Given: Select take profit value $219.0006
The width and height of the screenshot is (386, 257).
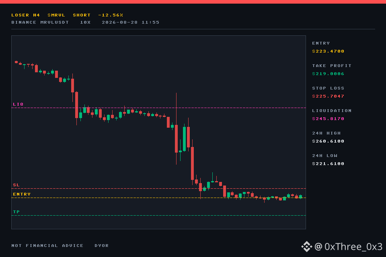Looking at the screenshot, I should coord(328,74).
